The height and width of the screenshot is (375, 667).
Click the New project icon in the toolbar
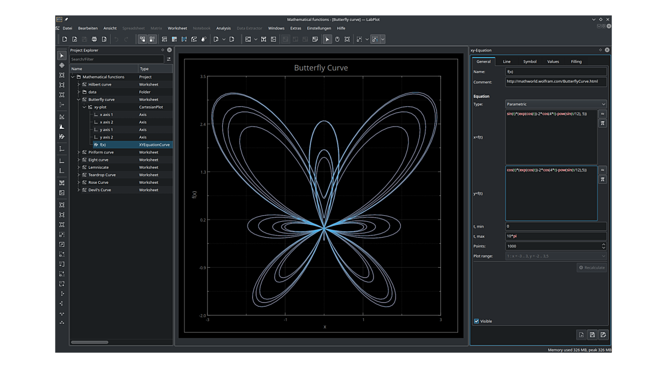point(65,40)
